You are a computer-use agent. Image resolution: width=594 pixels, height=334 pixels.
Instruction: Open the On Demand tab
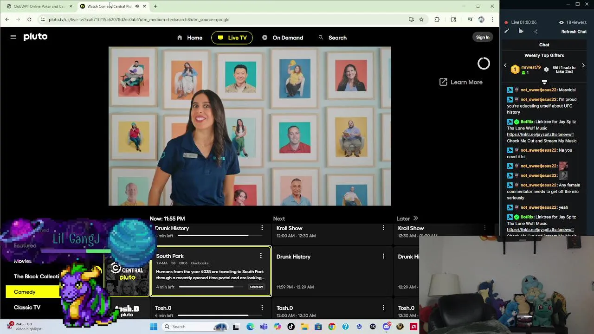click(282, 38)
